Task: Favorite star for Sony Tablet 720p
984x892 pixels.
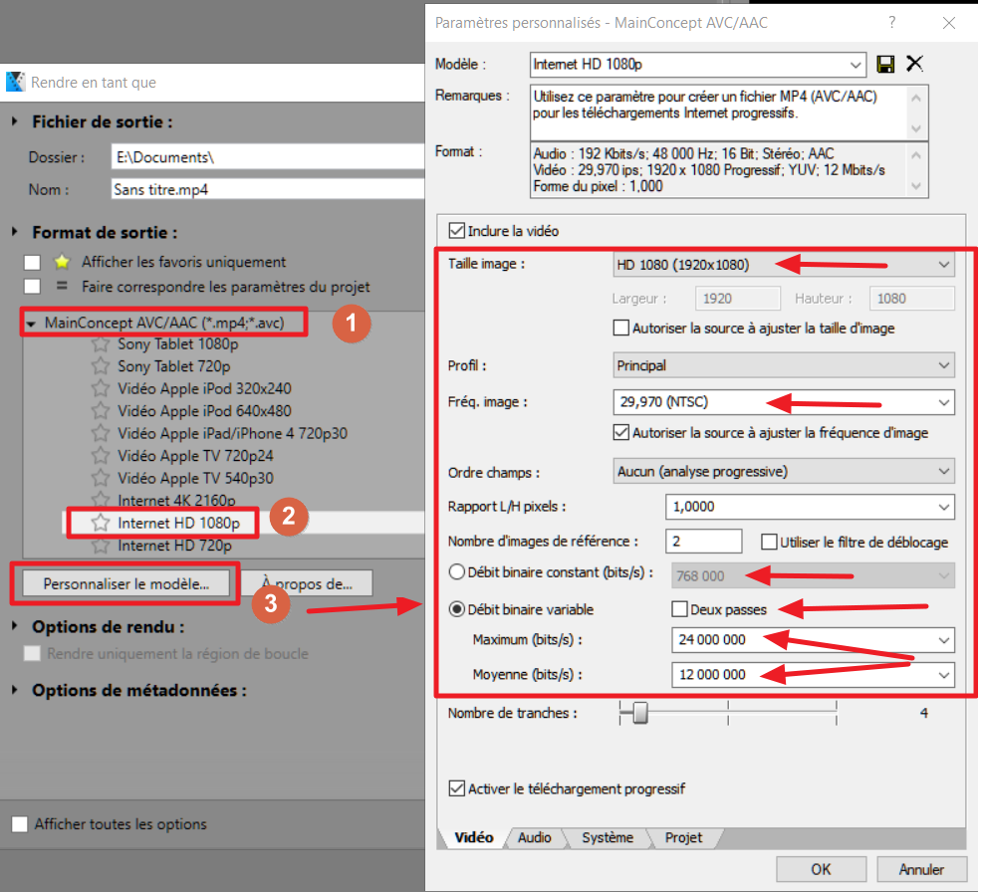Action: click(x=101, y=365)
